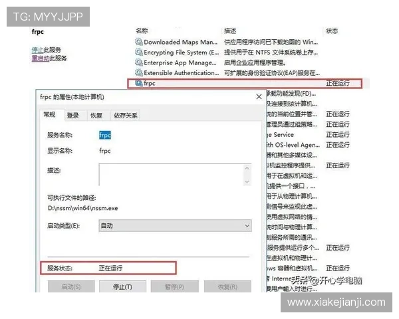This screenshot has height=319, width=399.
Task: Click the executable path D:\nssm\win64\nssm.exe
Action: [82, 208]
